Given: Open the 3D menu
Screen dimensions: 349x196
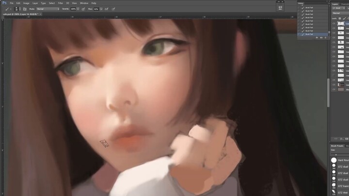Looking at the screenshot, I should coord(67,3).
